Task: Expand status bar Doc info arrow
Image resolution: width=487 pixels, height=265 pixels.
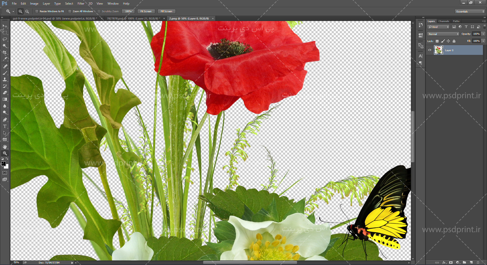Action: click(72, 263)
